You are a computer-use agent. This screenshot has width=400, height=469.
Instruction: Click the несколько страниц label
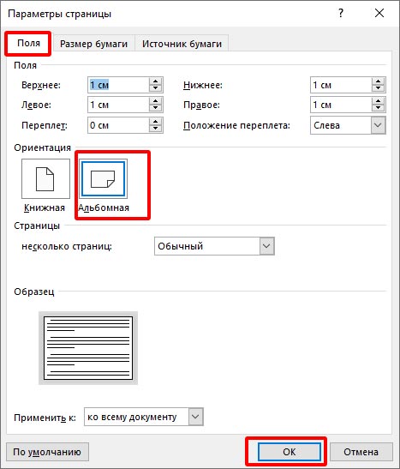coord(67,246)
